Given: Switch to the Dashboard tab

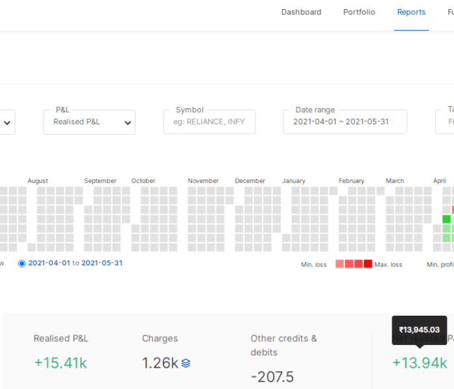Looking at the screenshot, I should (301, 12).
